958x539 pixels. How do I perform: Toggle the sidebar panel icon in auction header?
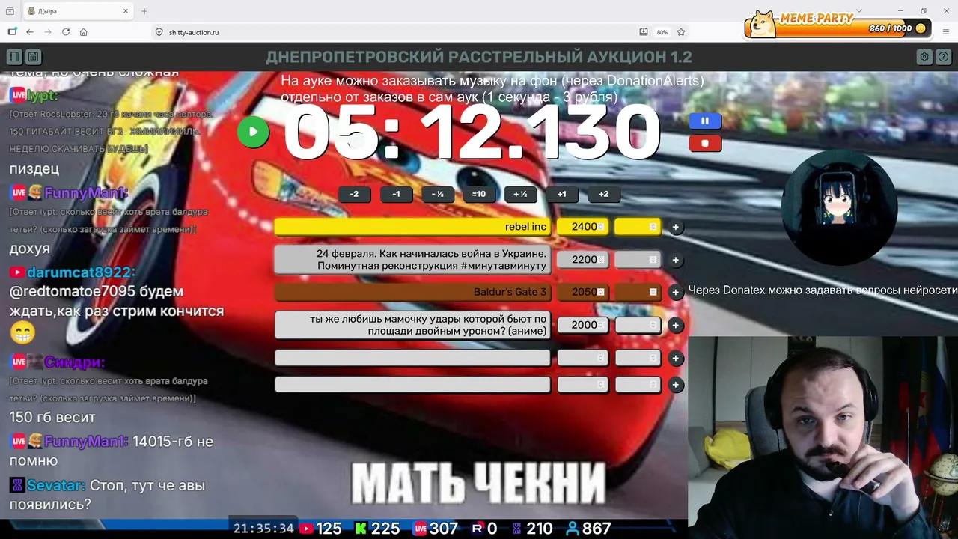tap(14, 57)
